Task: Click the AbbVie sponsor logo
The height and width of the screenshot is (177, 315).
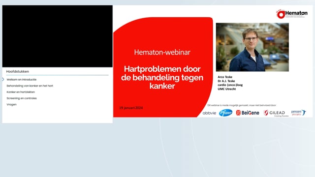Action: pos(209,113)
